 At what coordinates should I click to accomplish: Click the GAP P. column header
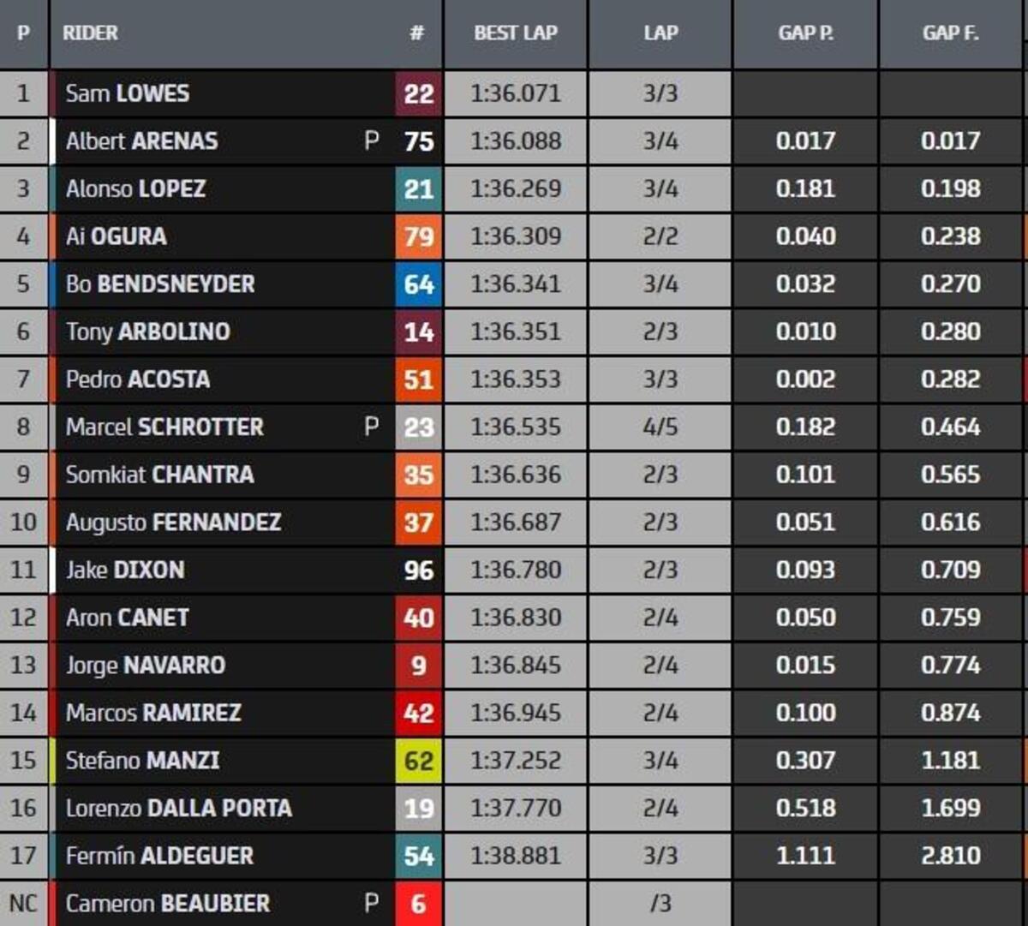pyautogui.click(x=805, y=33)
